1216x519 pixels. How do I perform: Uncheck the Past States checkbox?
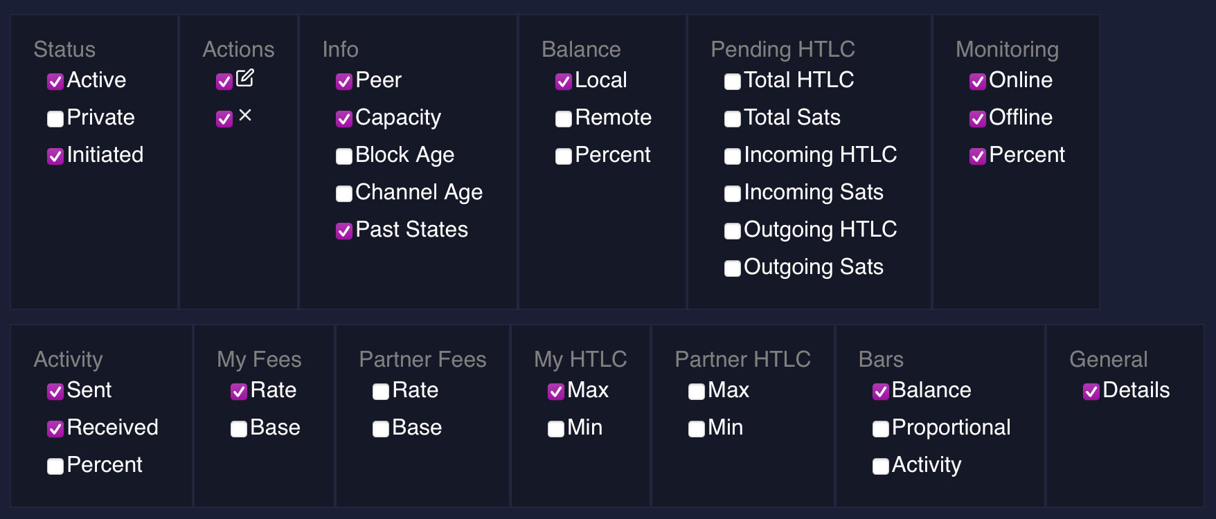(x=344, y=231)
